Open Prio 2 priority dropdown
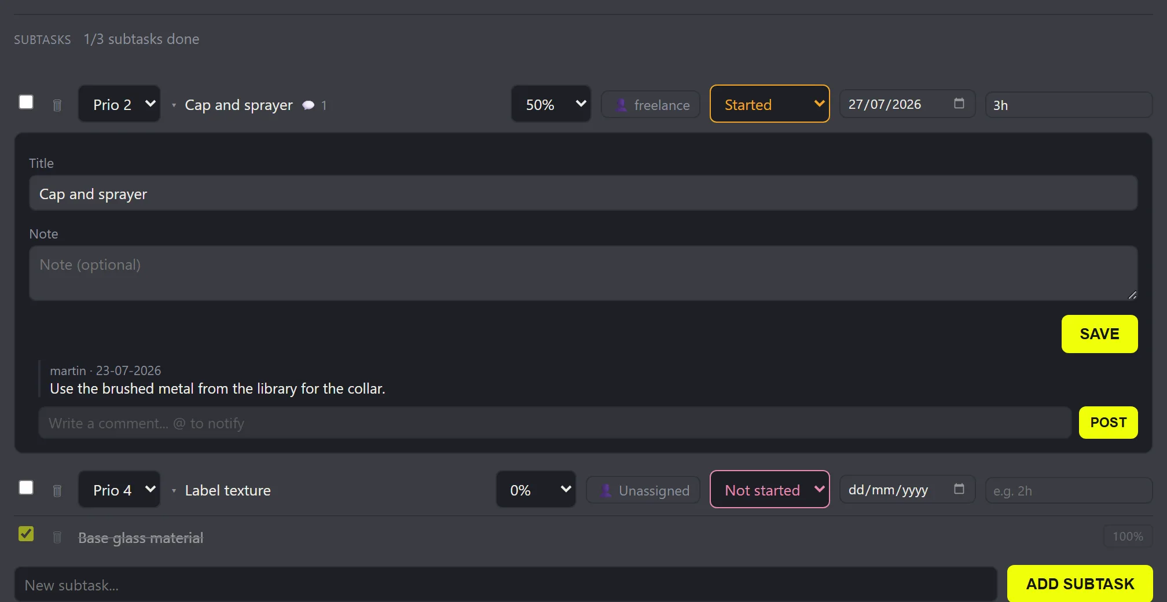The image size is (1167, 602). (x=119, y=104)
